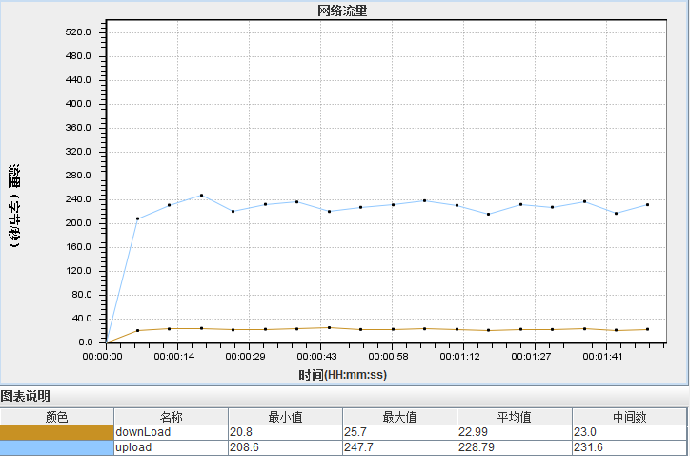Image resolution: width=690 pixels, height=456 pixels.
Task: Click the 名称 column header
Action: coord(171,417)
